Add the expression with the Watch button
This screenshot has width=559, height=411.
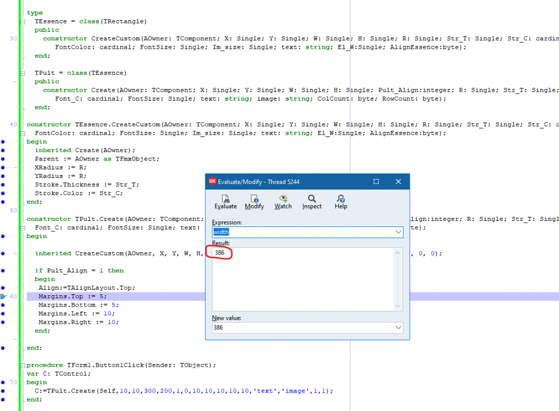(283, 202)
